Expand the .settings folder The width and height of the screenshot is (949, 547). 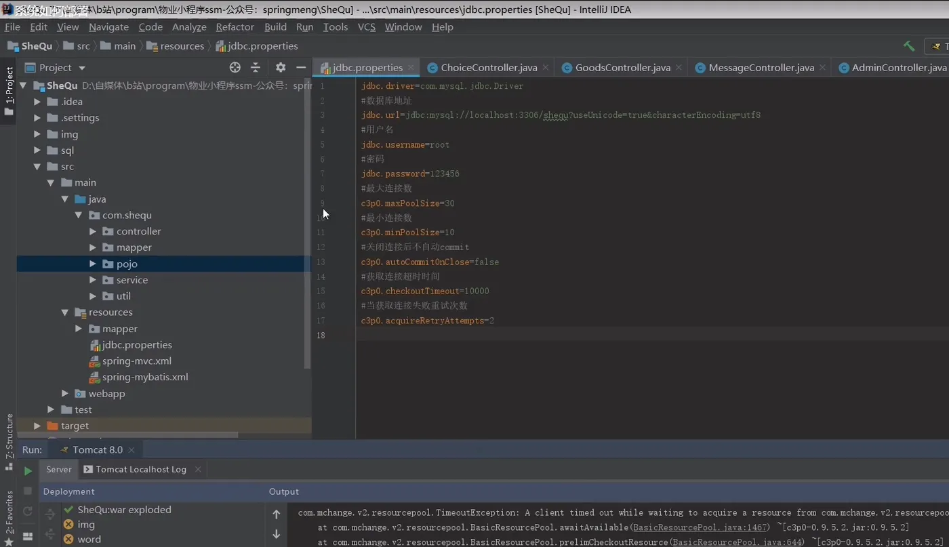point(37,118)
